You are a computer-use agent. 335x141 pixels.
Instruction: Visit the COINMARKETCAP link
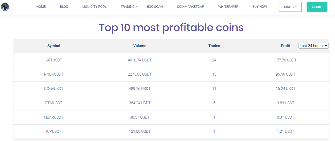pos(190,7)
